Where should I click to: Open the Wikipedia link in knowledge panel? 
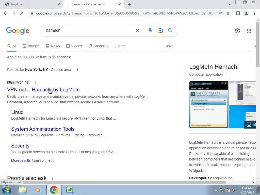click(x=197, y=171)
